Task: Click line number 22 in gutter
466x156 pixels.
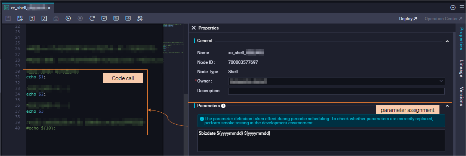Action: (x=17, y=26)
